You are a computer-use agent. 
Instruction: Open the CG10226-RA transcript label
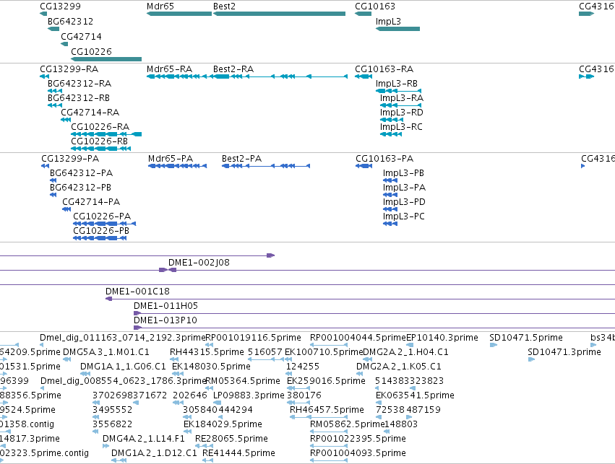[x=100, y=127]
